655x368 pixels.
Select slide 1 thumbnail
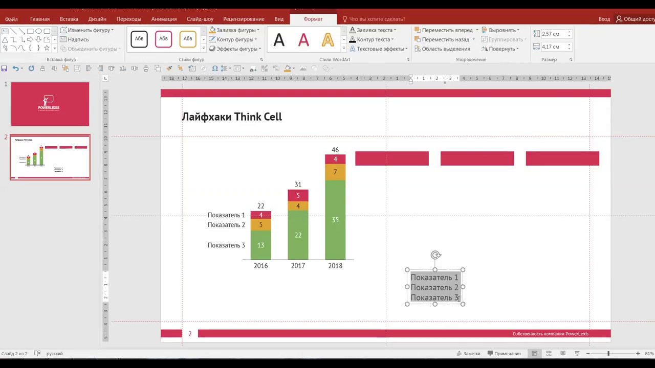coord(50,104)
